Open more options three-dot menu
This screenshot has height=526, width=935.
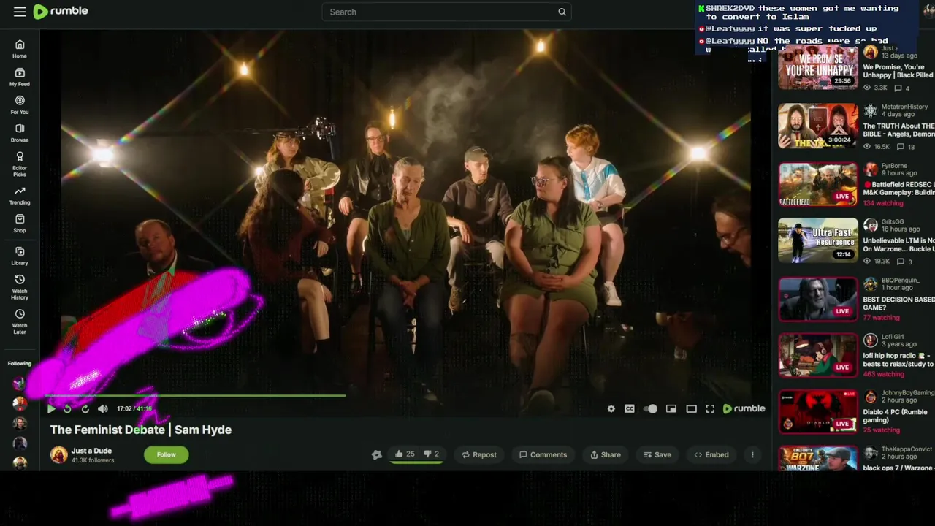752,454
